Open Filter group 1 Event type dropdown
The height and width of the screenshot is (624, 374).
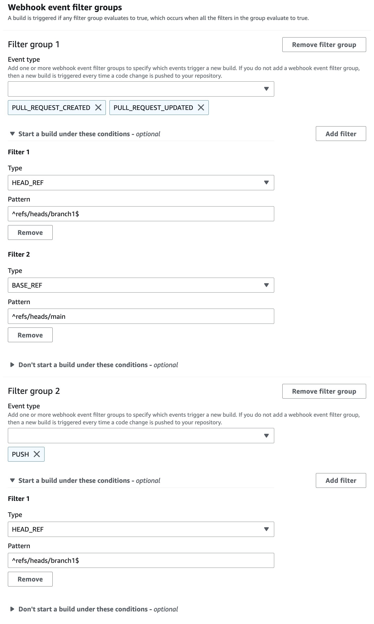141,89
